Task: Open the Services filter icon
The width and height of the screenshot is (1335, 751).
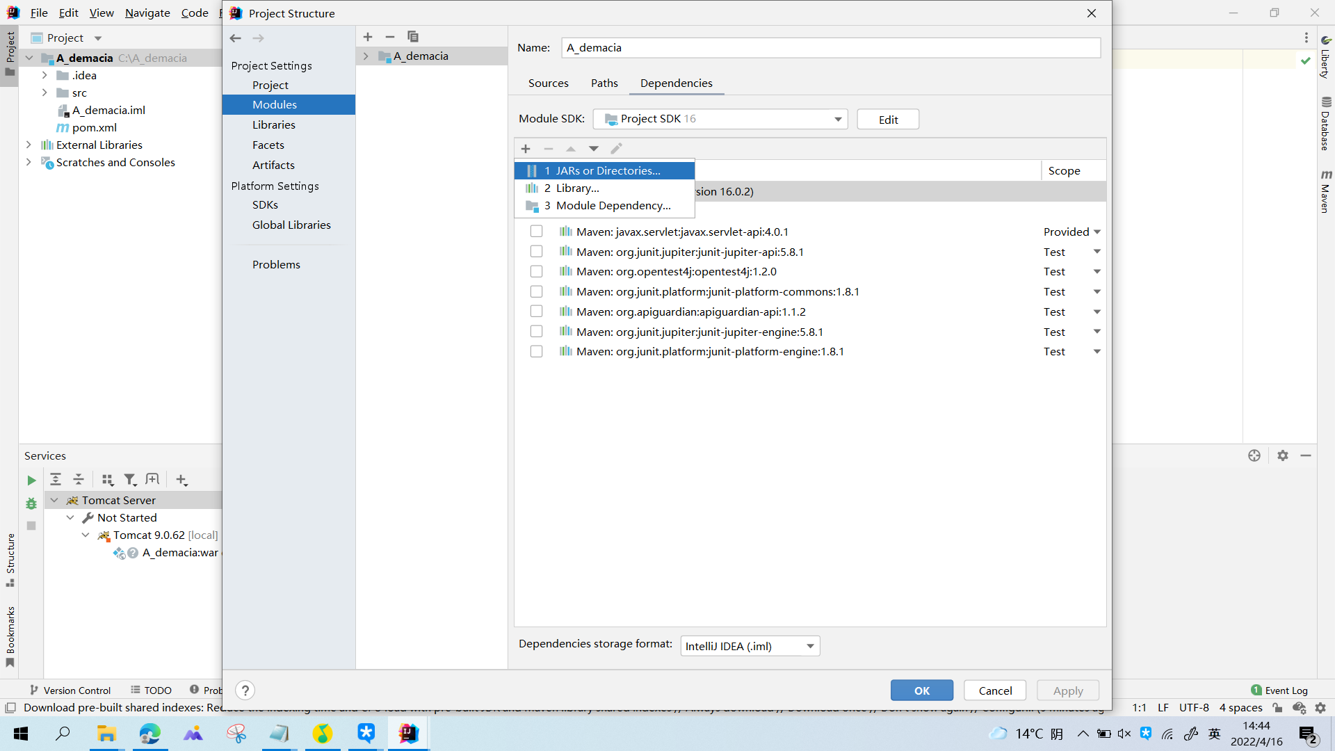Action: coord(130,480)
